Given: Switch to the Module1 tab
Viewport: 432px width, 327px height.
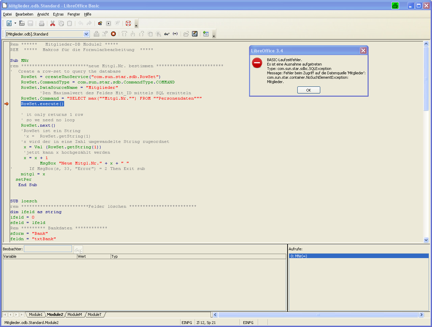Looking at the screenshot, I should (36, 315).
